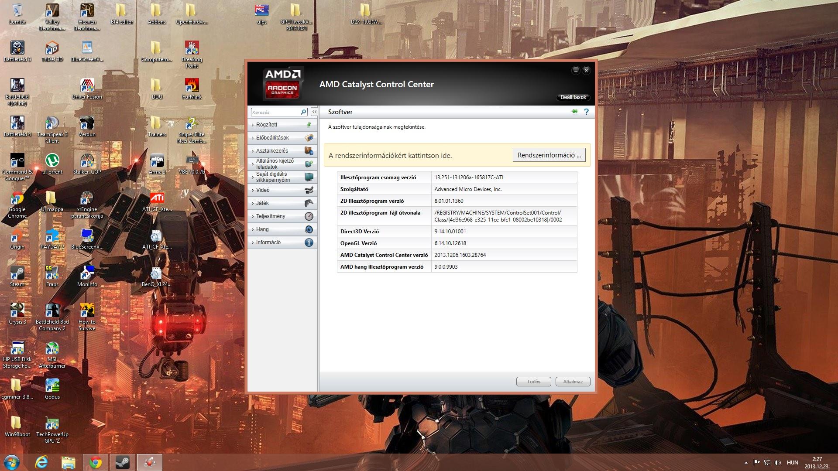Image resolution: width=838 pixels, height=471 pixels.
Task: Click the Teljesítmény gauge icon
Action: pos(309,216)
